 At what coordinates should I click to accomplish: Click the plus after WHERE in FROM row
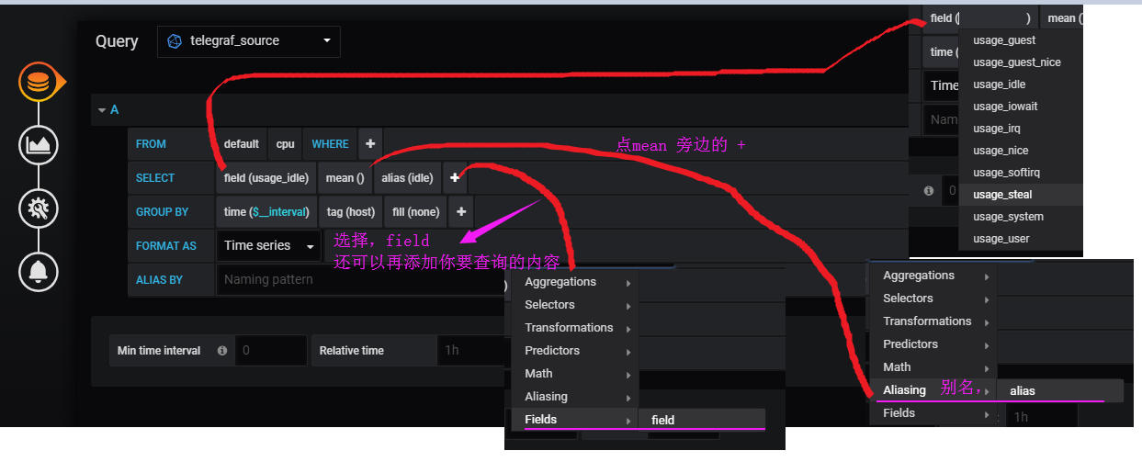(370, 144)
